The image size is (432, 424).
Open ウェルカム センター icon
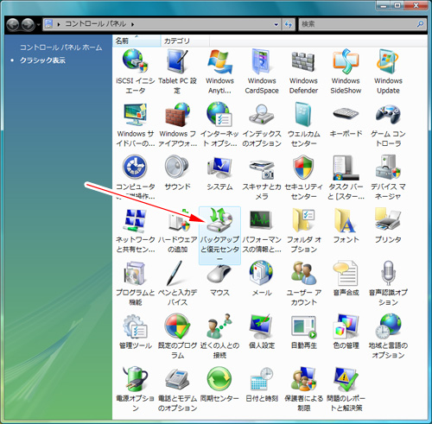[x=303, y=114]
